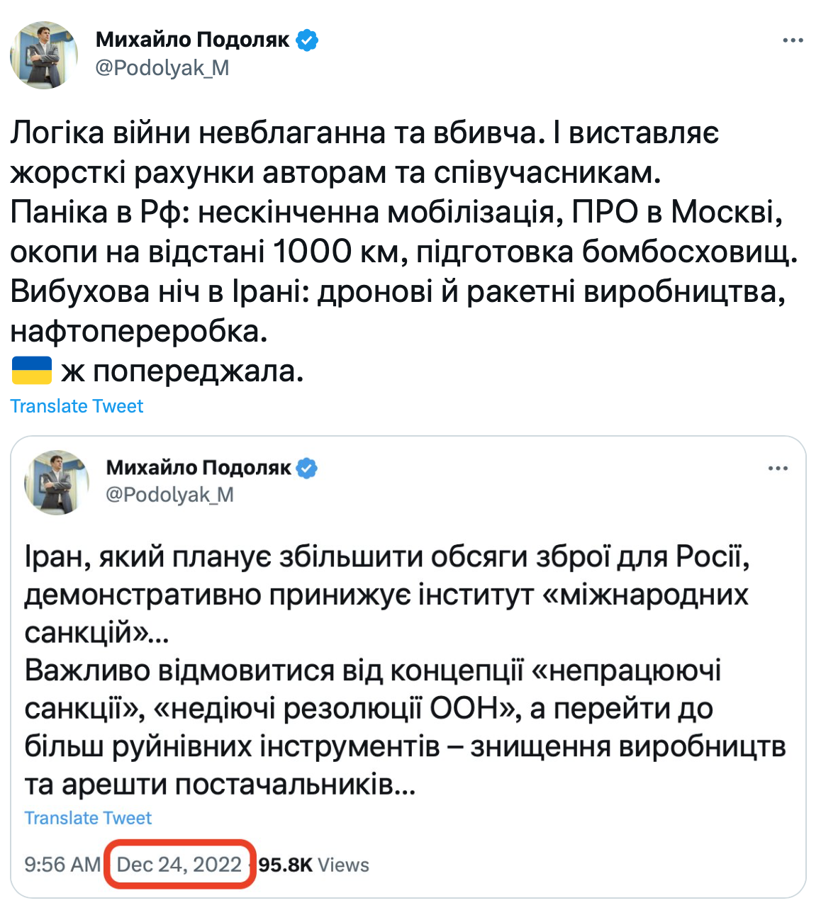
Task: Translate the quoted tweet via Translate Tweet
Action: (x=88, y=818)
